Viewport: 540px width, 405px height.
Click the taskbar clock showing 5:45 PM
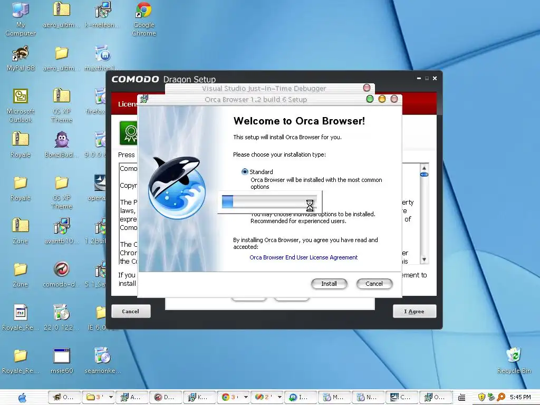(x=520, y=397)
